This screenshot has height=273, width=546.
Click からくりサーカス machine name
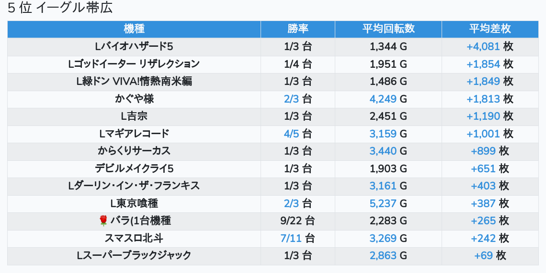pyautogui.click(x=134, y=151)
